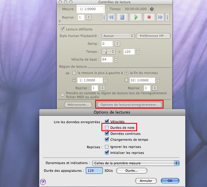The image size is (207, 187).
Task: Click the purple help question mark icon
Action: (43, 182)
